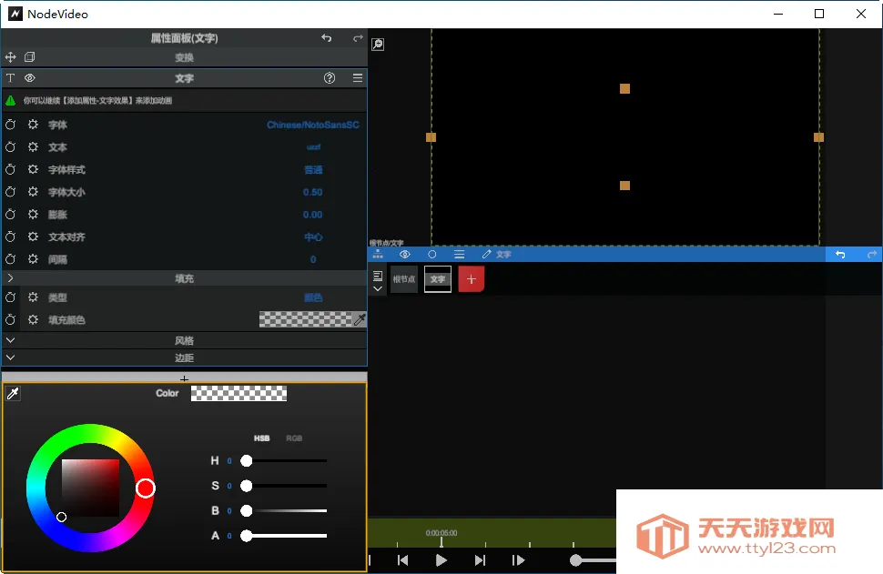Click the cube icon in the 变换 row

(30, 56)
